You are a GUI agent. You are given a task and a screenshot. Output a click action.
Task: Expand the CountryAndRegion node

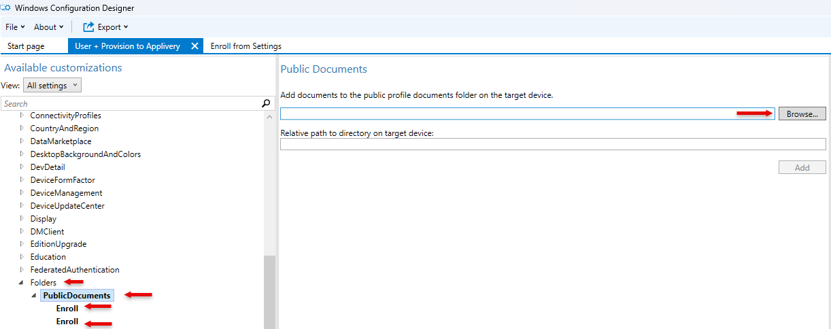(x=22, y=128)
